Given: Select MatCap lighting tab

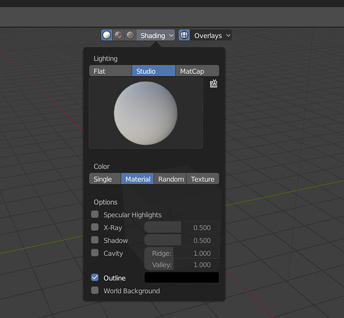Looking at the screenshot, I should pos(197,71).
